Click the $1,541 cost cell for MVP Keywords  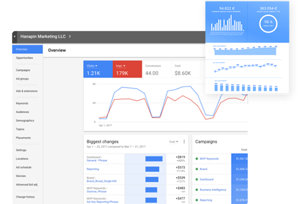coord(239,159)
